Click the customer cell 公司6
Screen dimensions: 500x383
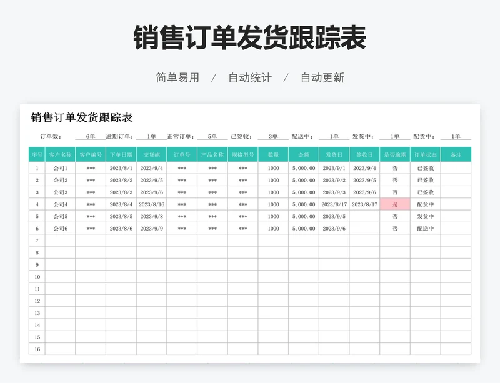pyautogui.click(x=60, y=228)
